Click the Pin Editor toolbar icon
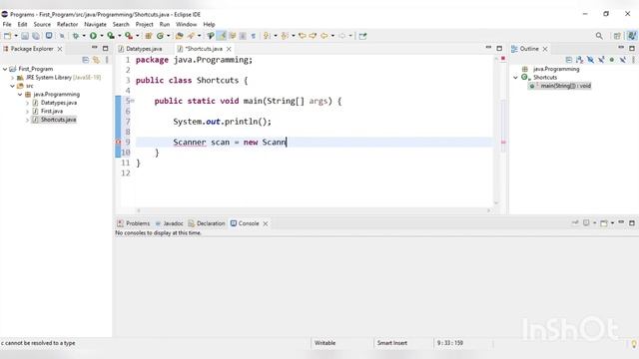Image resolution: width=639 pixels, height=359 pixels. (362, 36)
